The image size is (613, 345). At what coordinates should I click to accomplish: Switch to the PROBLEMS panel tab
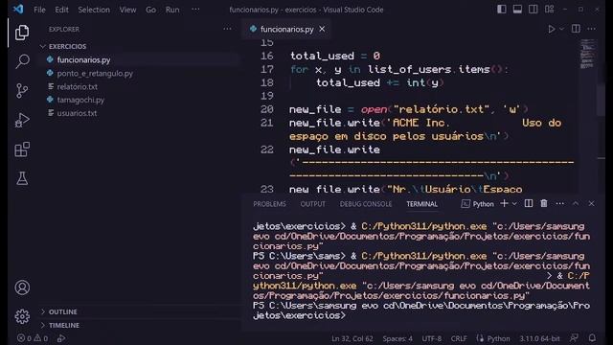point(269,204)
